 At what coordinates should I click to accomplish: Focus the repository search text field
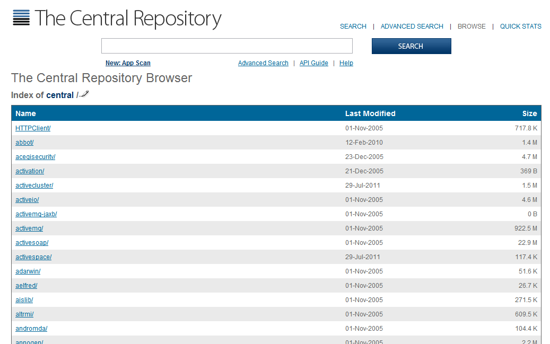(227, 46)
